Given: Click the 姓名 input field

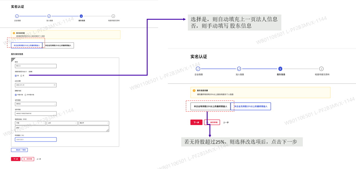Looking at the screenshot, I should coord(36,66).
